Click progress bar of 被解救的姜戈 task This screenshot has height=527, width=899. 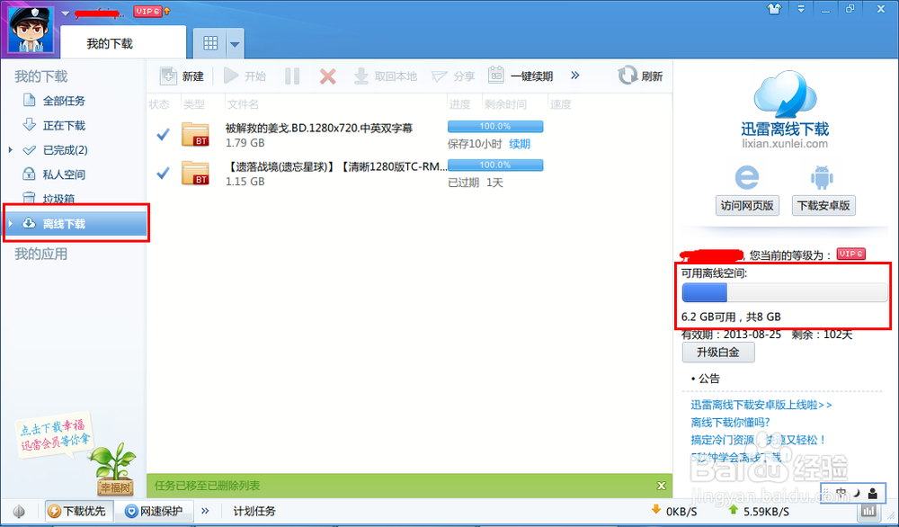pos(495,126)
